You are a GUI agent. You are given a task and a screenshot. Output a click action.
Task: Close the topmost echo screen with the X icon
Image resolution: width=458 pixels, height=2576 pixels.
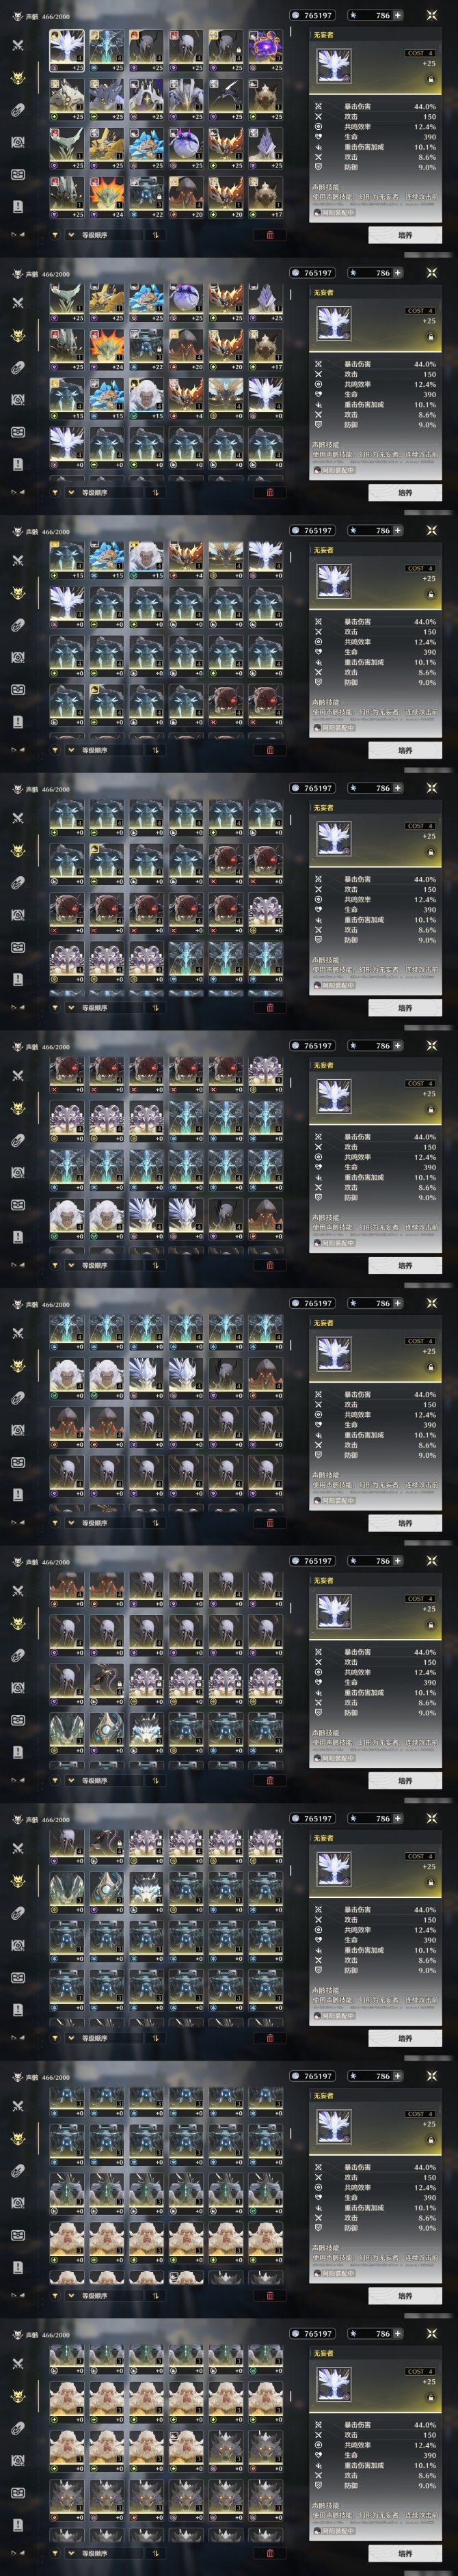click(x=432, y=15)
